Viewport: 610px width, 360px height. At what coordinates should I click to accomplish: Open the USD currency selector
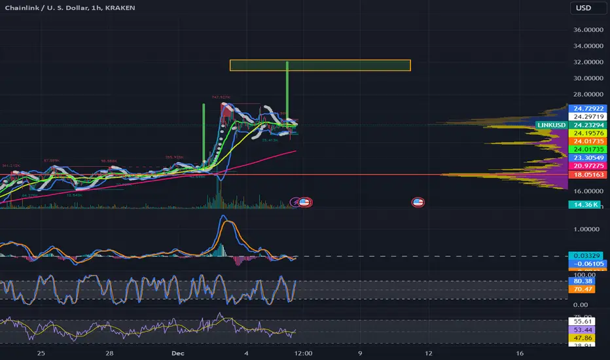click(x=588, y=8)
